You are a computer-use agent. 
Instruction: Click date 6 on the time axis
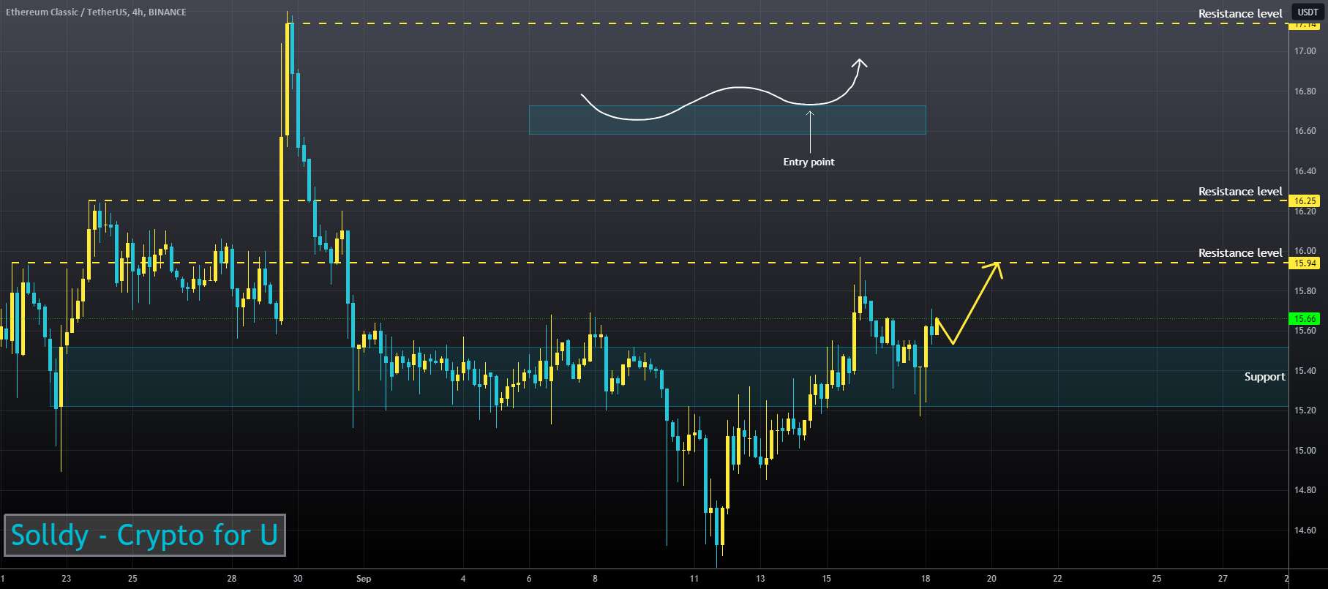click(529, 579)
